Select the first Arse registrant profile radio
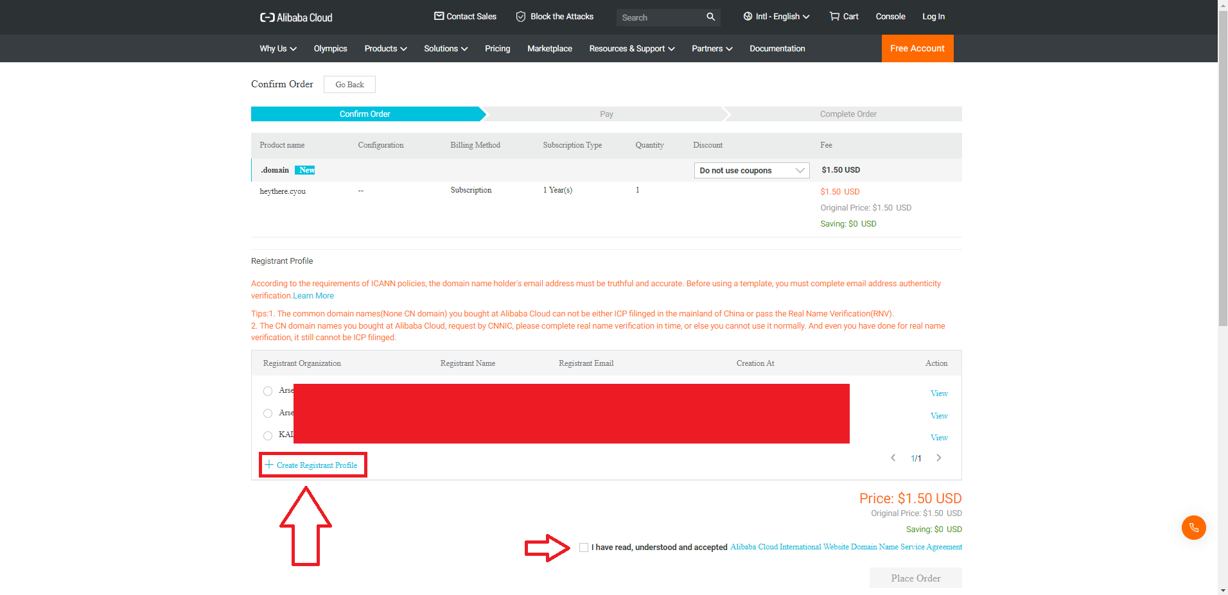Image resolution: width=1228 pixels, height=595 pixels. 268,391
